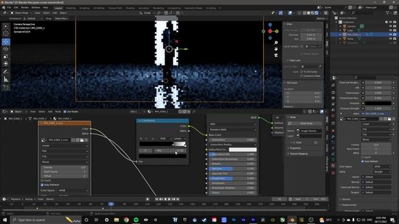Screen dimensions: 399x224
Task: Click the Windows Start button
Action: click(5, 220)
